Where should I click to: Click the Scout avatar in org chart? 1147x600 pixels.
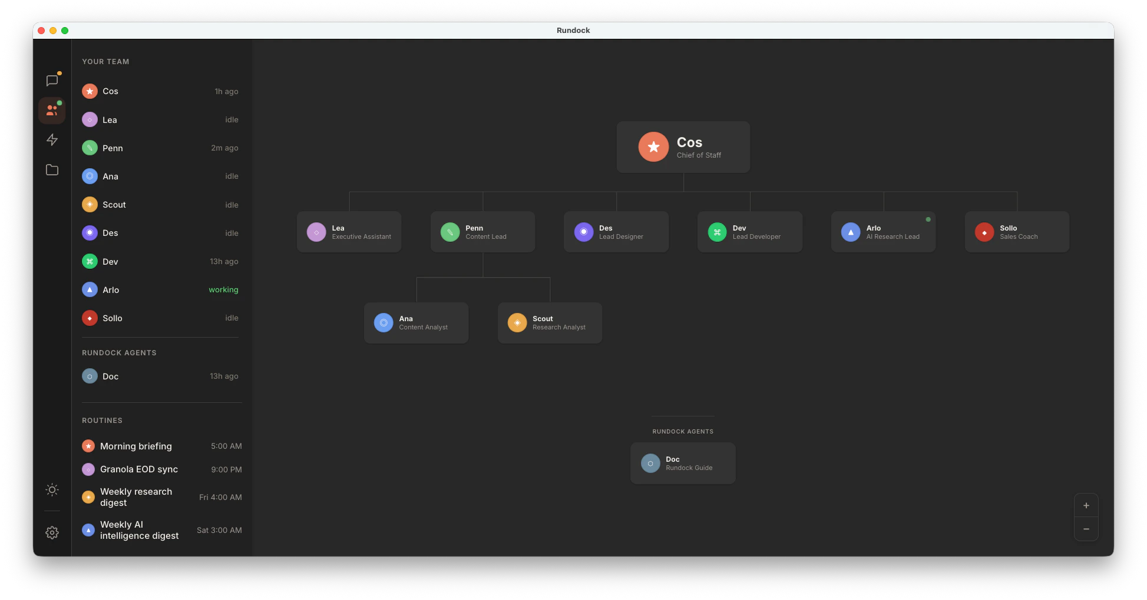(x=517, y=322)
